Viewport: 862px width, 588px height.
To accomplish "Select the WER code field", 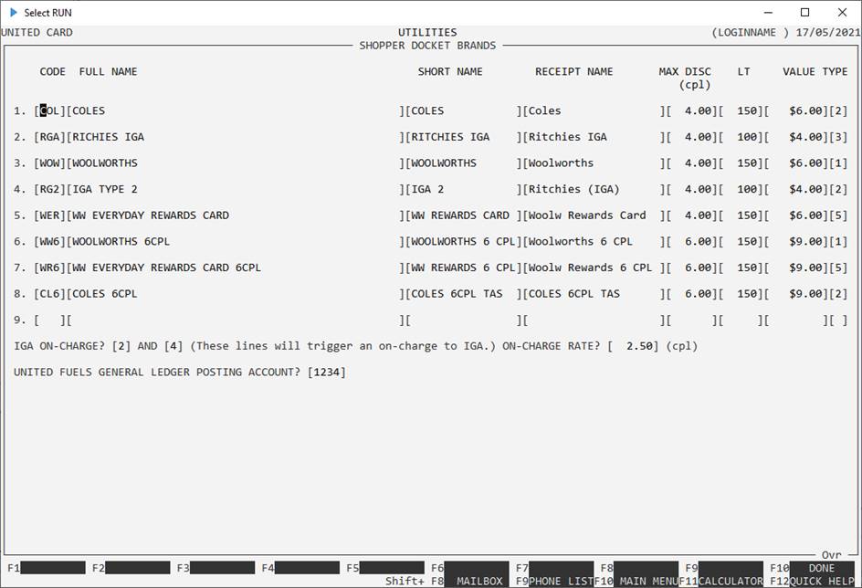I will click(49, 215).
